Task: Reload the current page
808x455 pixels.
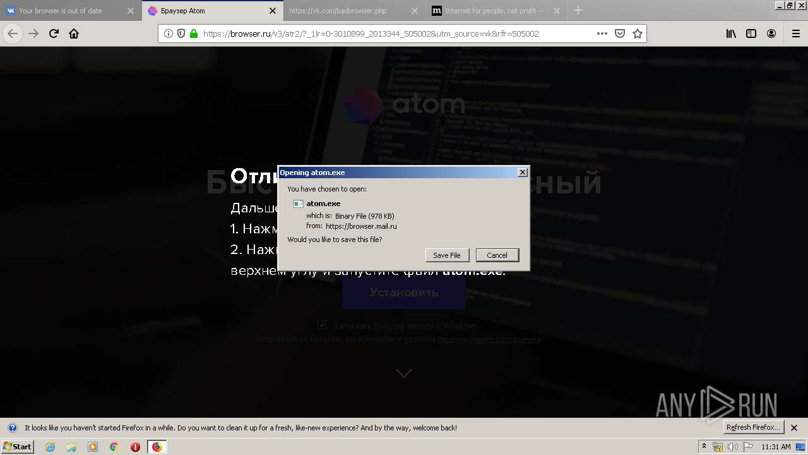Action: pyautogui.click(x=54, y=33)
